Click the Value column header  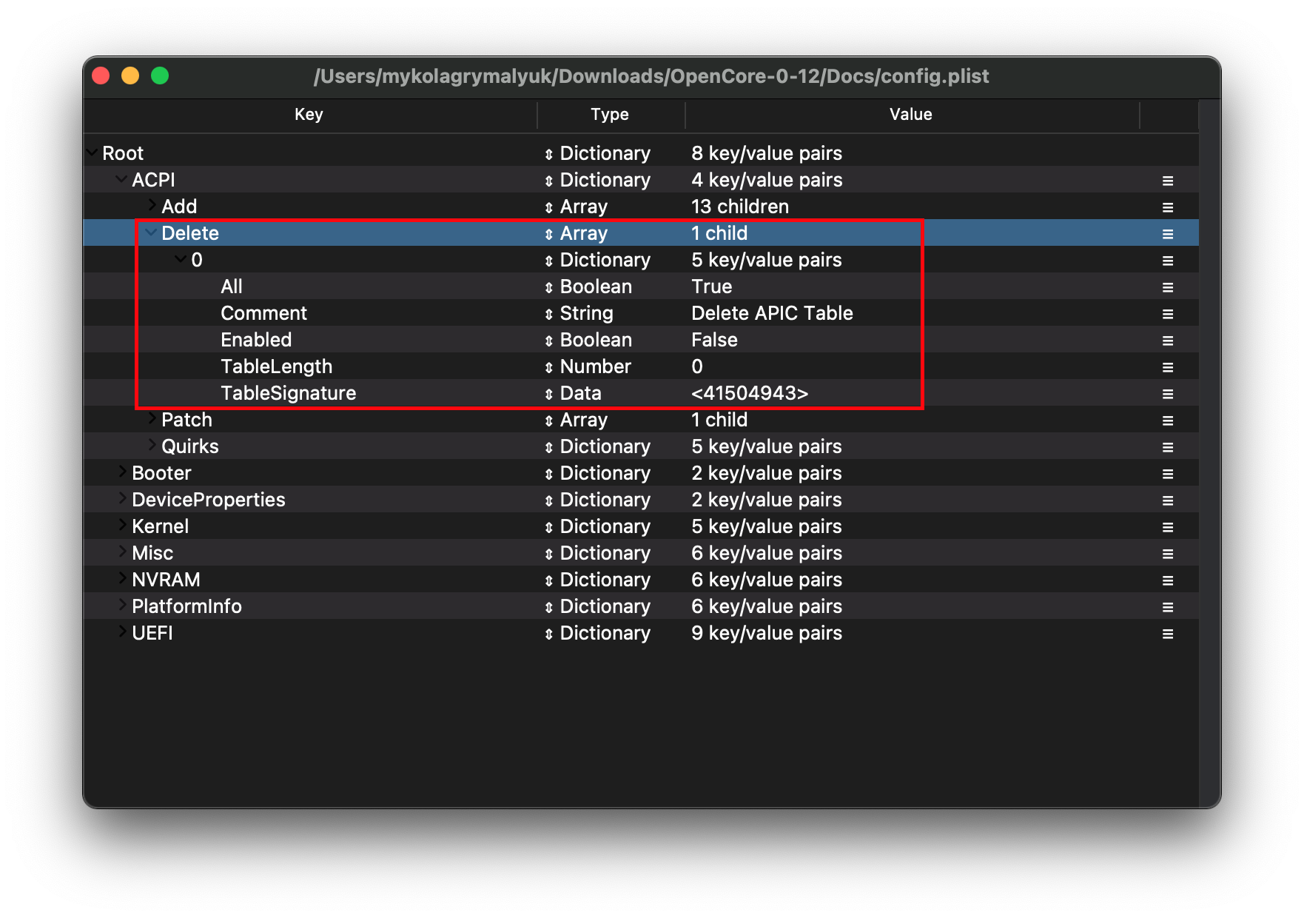pyautogui.click(x=910, y=115)
